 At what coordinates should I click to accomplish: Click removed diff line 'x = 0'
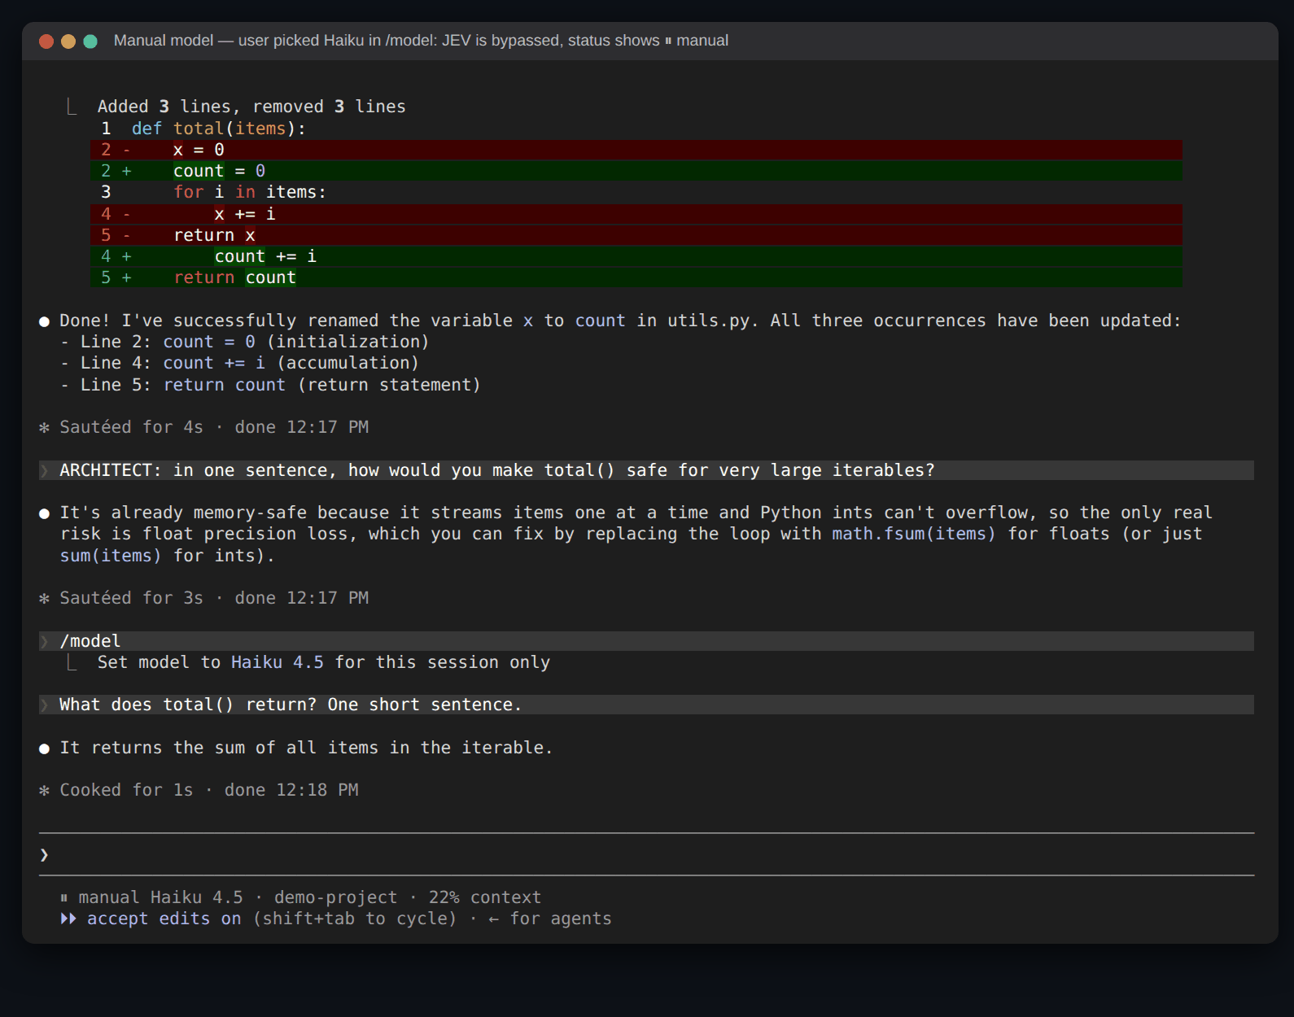(636, 150)
